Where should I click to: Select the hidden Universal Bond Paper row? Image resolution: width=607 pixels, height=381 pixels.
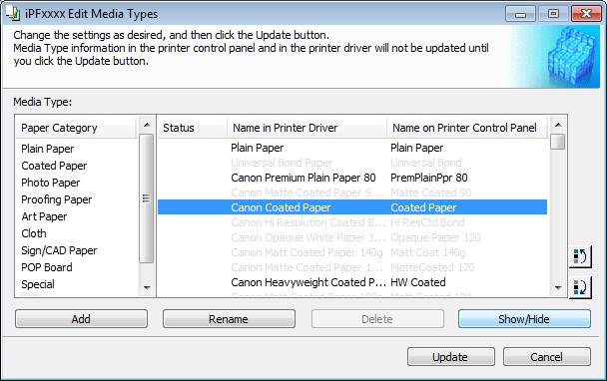pos(352,163)
